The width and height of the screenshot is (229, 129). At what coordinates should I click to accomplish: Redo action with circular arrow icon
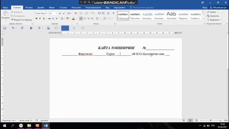click(x=22, y=28)
